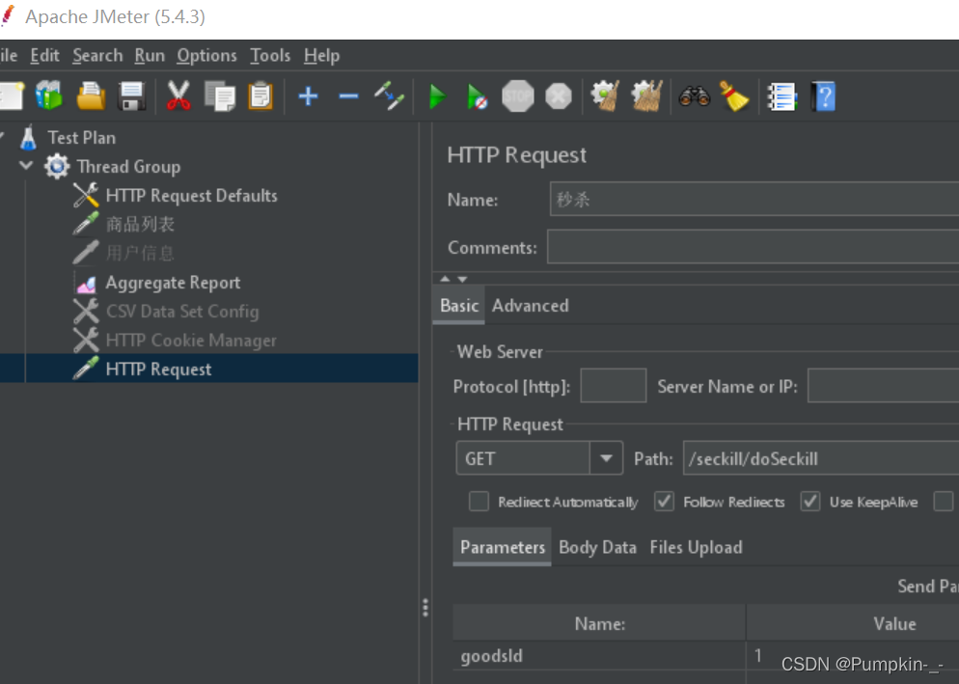
Task: Select the HTTP Cookie Manager node
Action: pos(191,341)
